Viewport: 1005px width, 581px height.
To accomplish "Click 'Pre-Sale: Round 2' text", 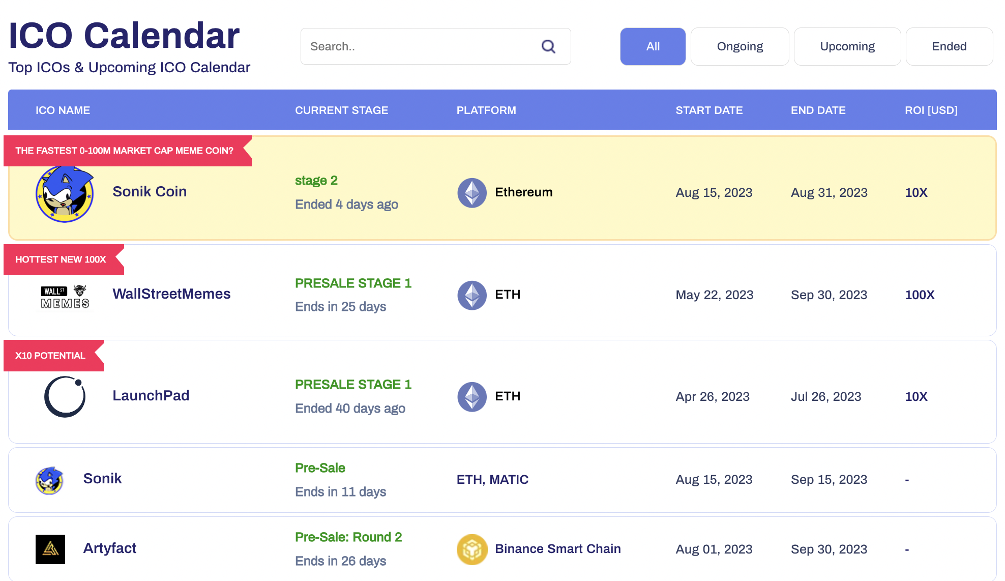I will pyautogui.click(x=348, y=537).
